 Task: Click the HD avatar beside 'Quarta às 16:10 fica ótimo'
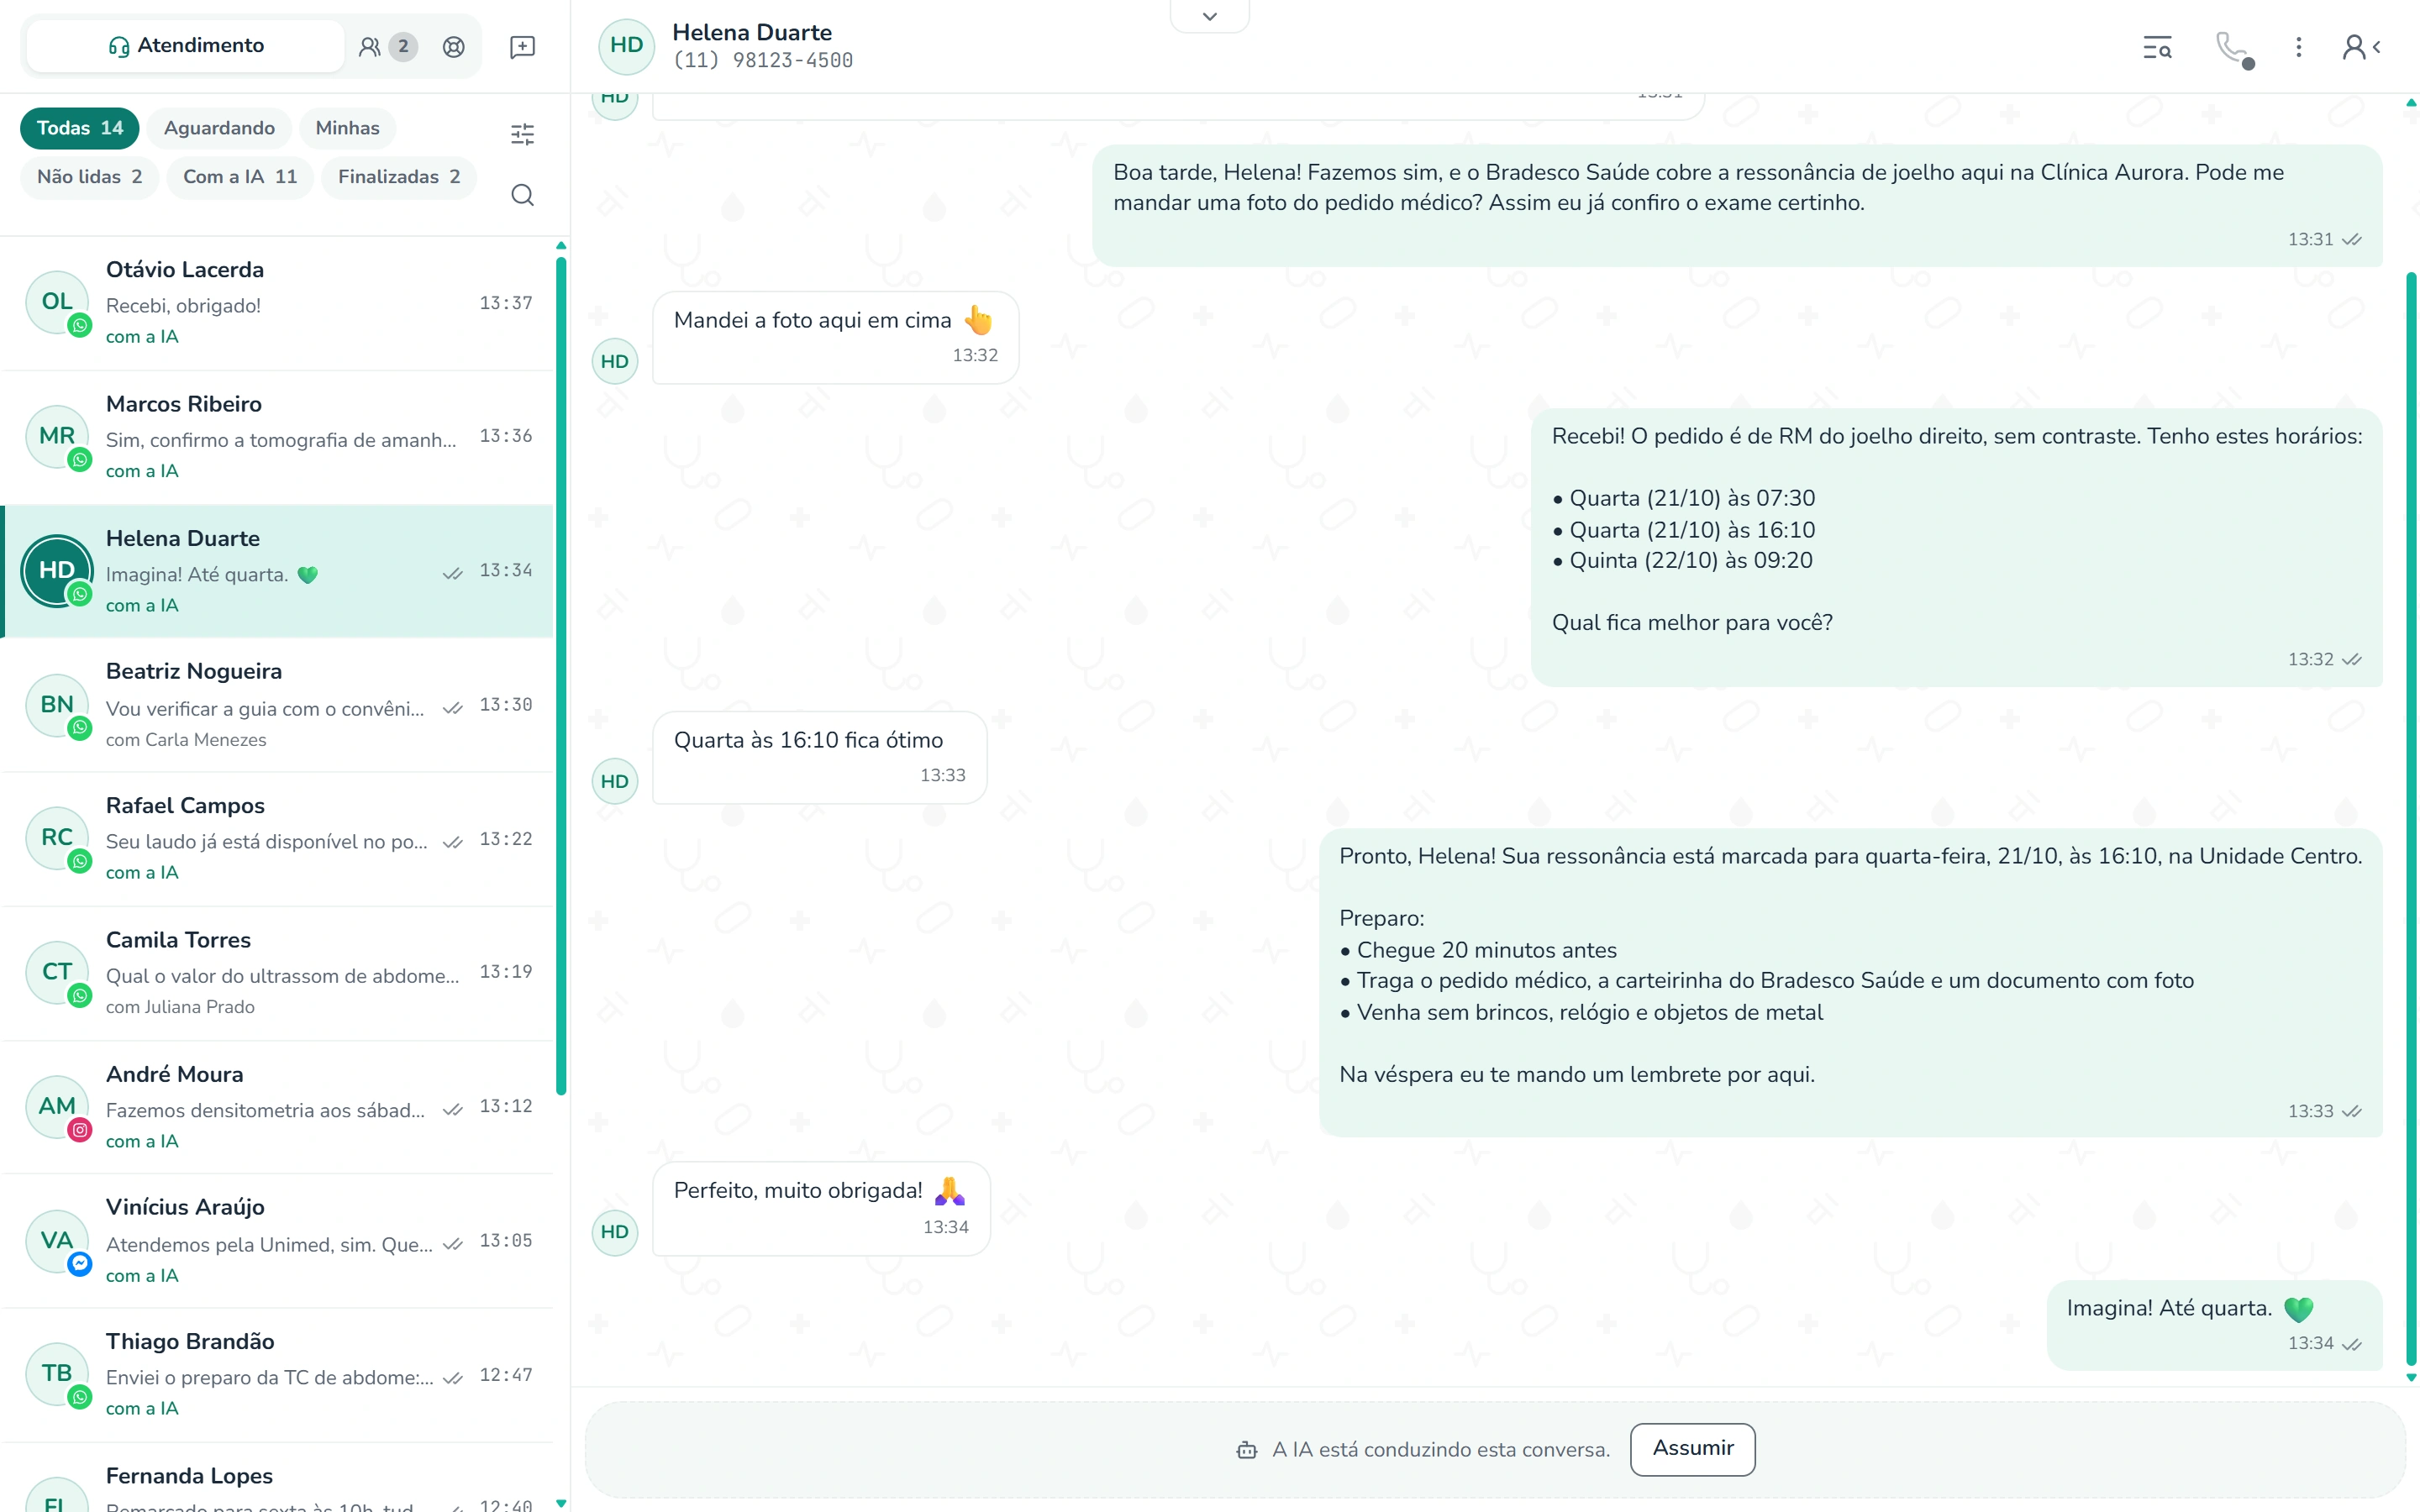click(x=614, y=781)
